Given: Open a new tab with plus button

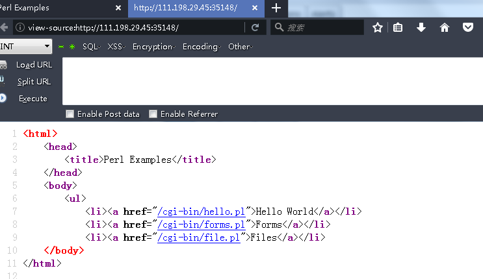Looking at the screenshot, I should tap(276, 8).
